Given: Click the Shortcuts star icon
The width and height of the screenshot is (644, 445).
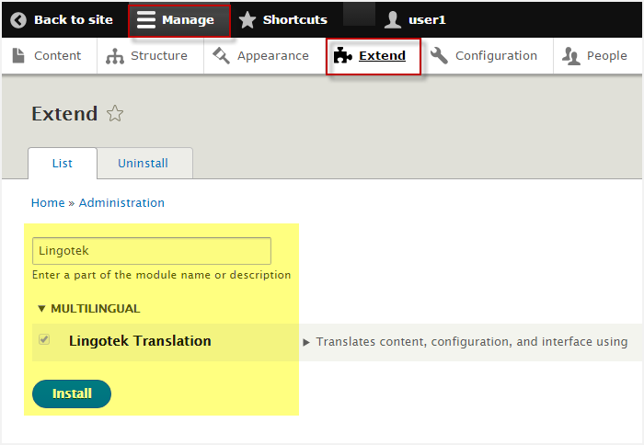Looking at the screenshot, I should click(247, 19).
